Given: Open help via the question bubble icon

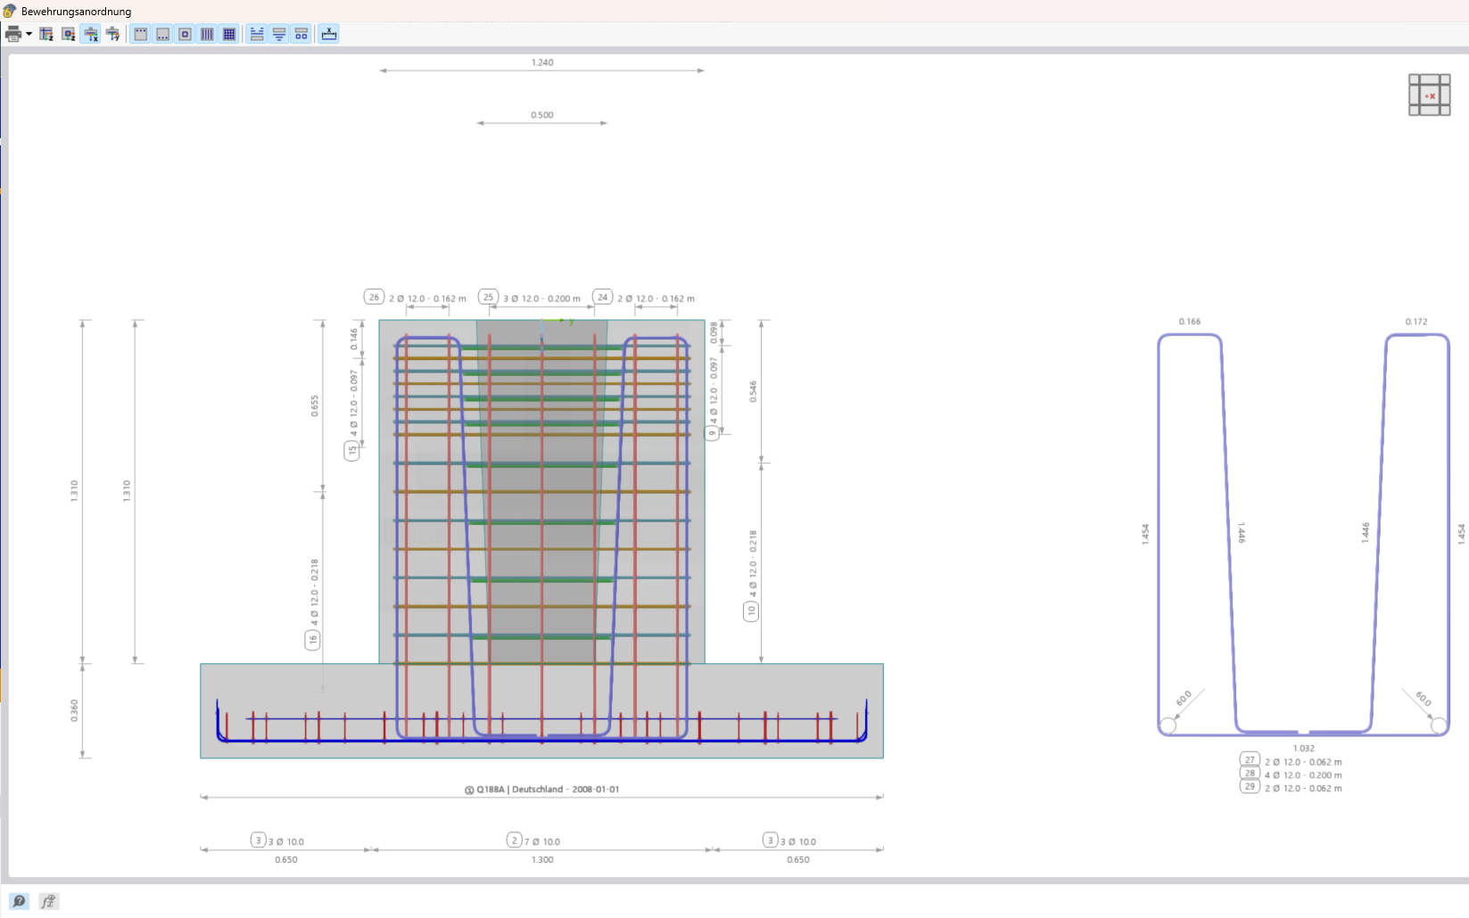Looking at the screenshot, I should (x=19, y=901).
